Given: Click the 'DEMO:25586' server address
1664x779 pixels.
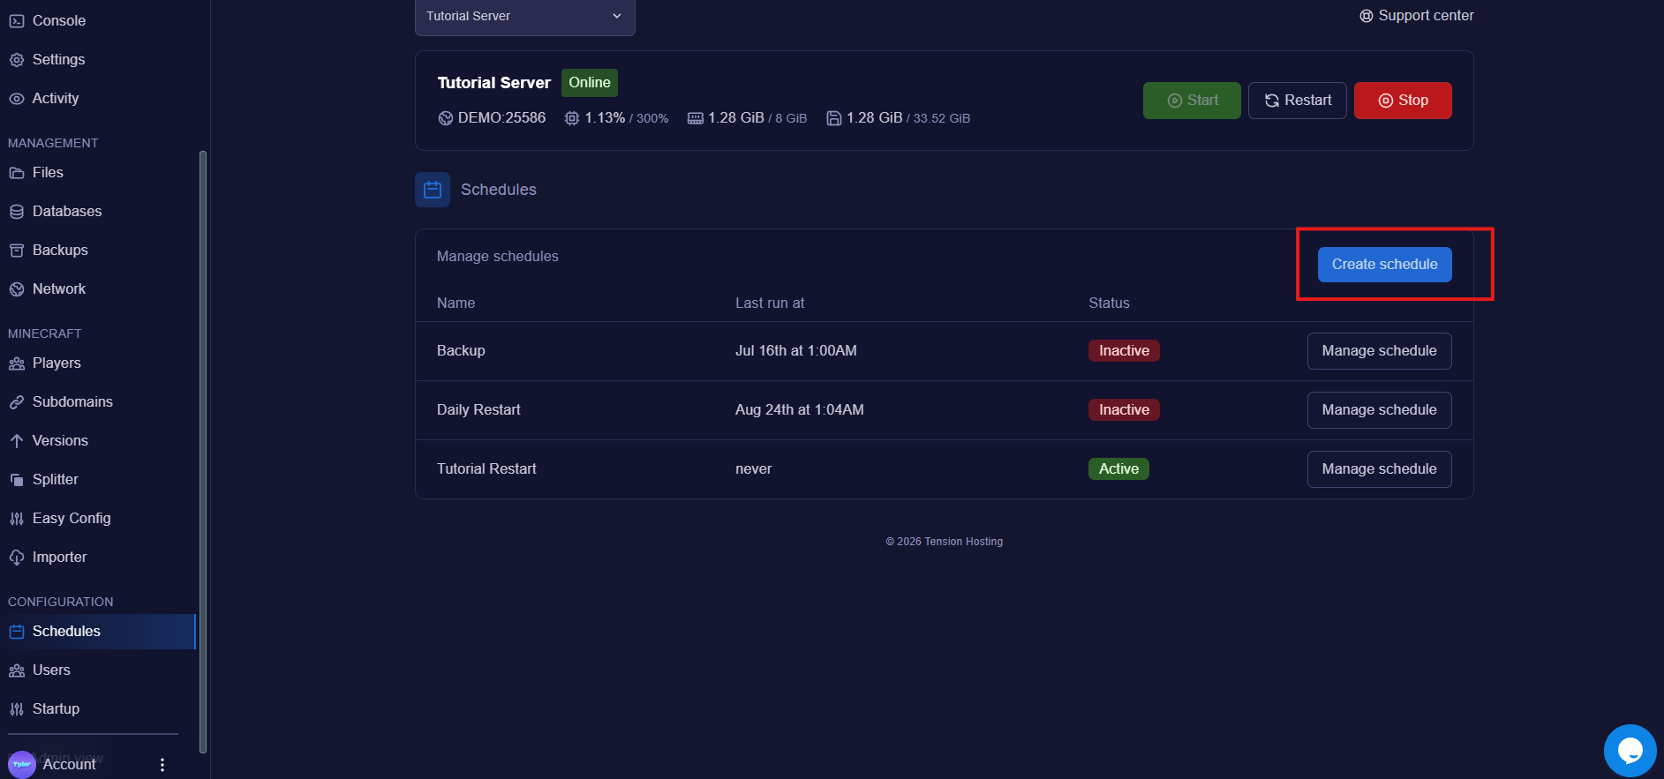Looking at the screenshot, I should pyautogui.click(x=501, y=118).
